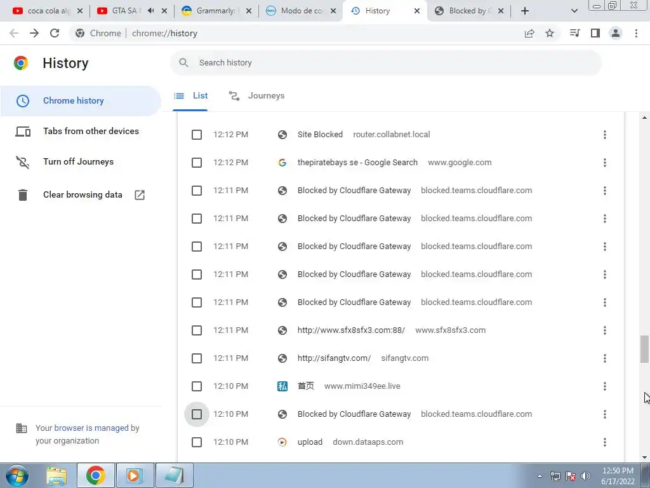Open the profile avatar menu
The height and width of the screenshot is (488, 650).
[616, 33]
